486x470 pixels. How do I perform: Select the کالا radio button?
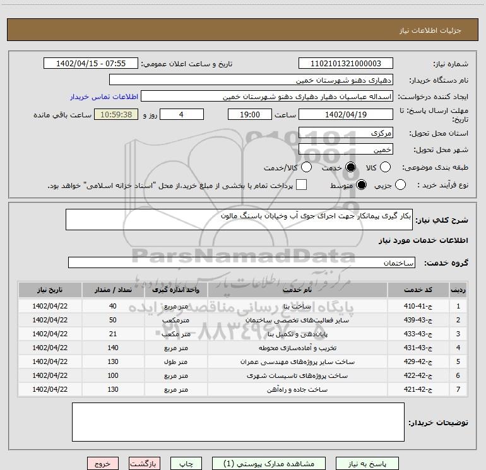point(385,167)
